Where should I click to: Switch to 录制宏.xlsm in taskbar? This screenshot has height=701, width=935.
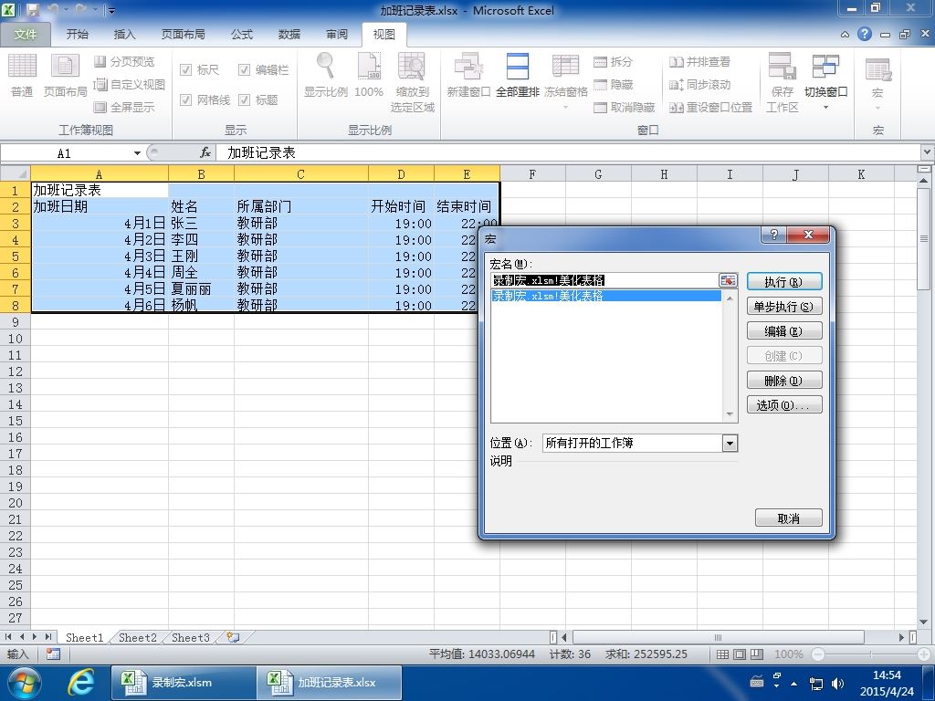point(183,683)
